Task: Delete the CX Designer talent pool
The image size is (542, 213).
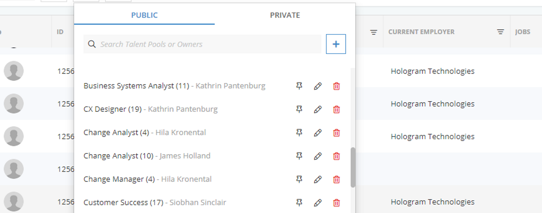Action: tap(336, 109)
